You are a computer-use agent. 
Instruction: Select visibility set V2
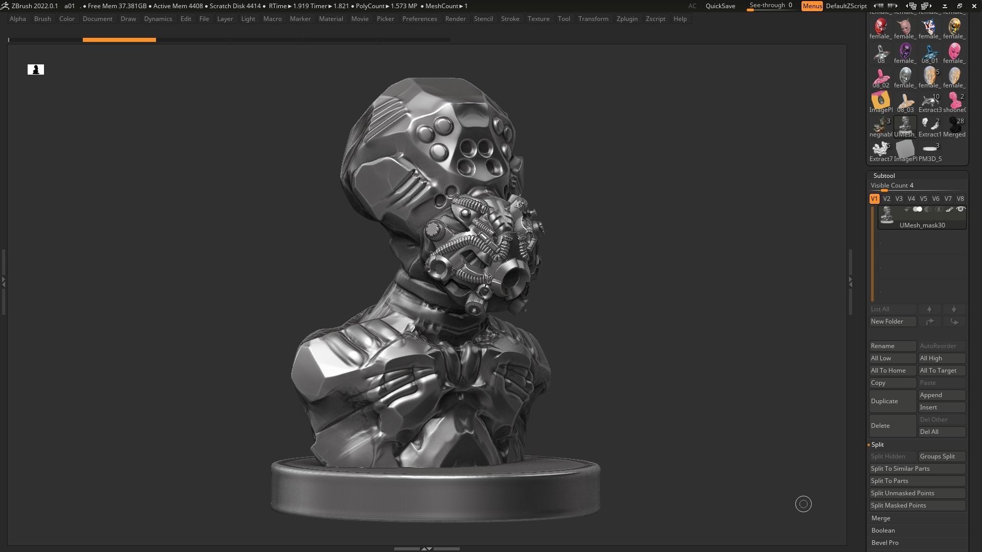click(886, 199)
